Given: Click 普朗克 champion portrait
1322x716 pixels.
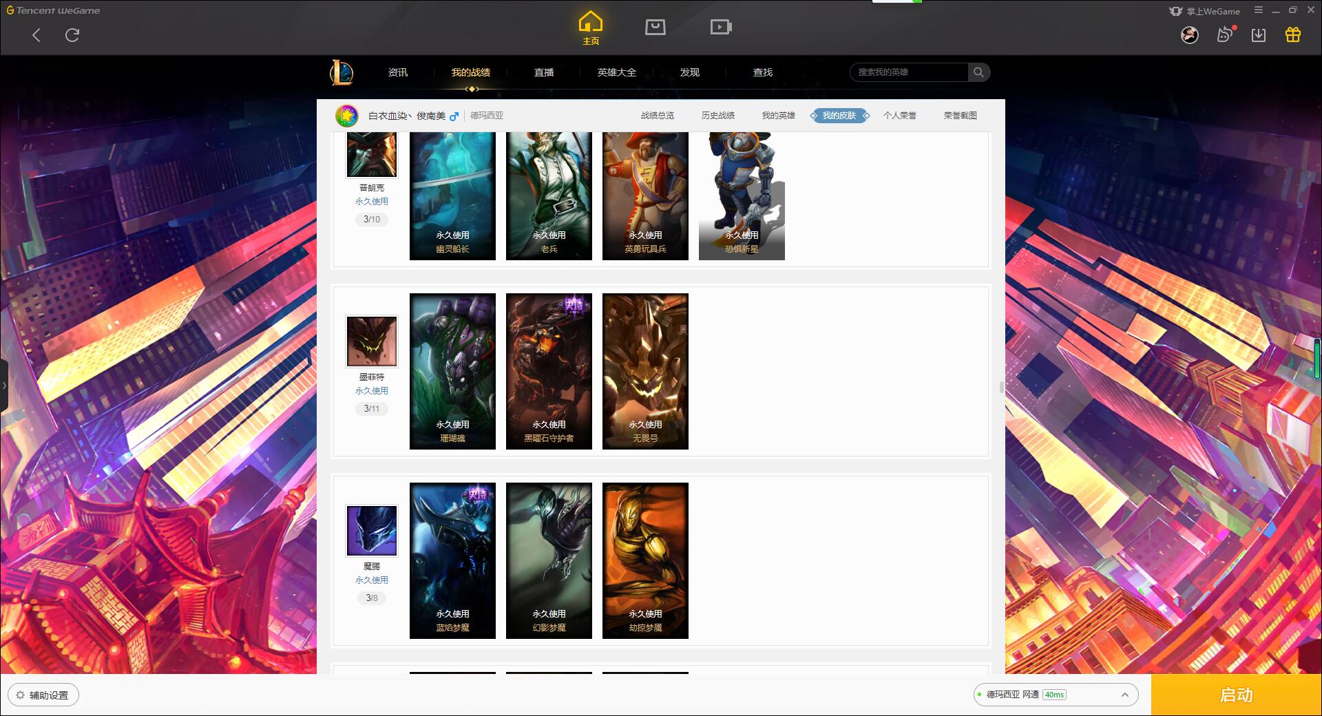Looking at the screenshot, I should pos(372,154).
